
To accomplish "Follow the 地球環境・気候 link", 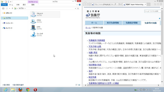I will pos(95,65).
